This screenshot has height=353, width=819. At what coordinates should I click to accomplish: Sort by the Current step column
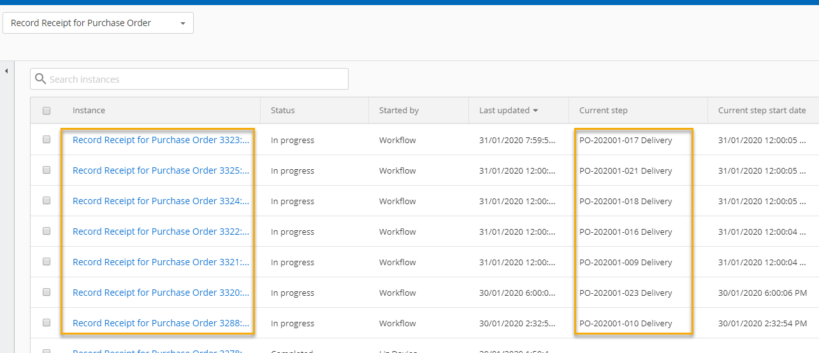(x=603, y=111)
